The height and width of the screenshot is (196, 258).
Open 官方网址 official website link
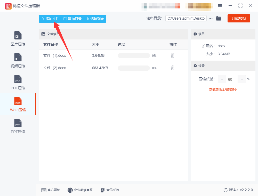(x=51, y=190)
